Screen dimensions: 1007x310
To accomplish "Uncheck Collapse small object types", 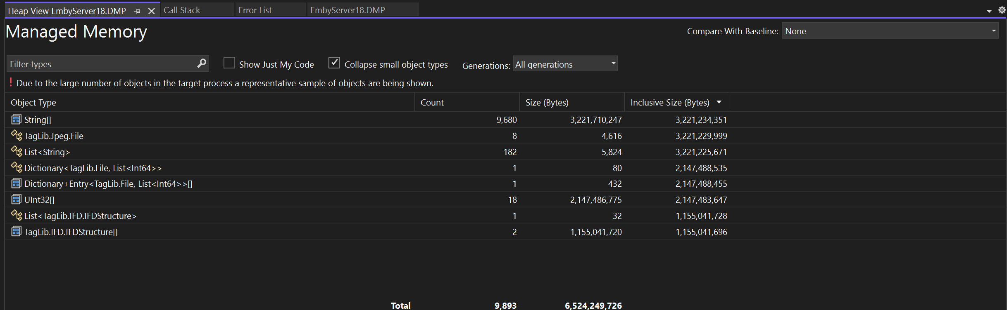I will (334, 63).
